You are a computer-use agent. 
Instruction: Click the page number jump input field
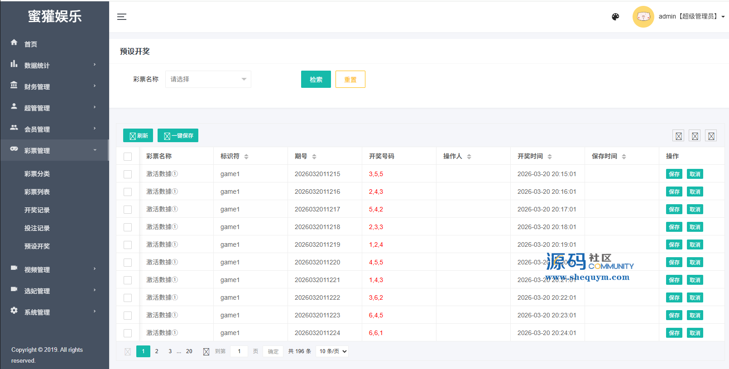pyautogui.click(x=239, y=351)
